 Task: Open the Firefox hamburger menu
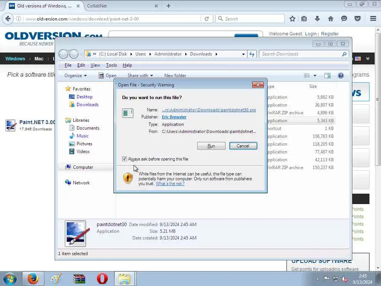[373, 19]
